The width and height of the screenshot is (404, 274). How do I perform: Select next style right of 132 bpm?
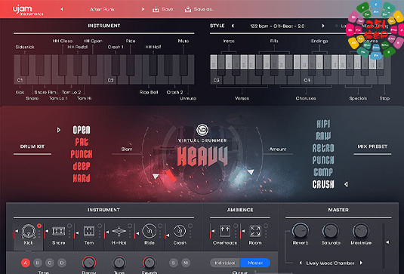point(323,26)
